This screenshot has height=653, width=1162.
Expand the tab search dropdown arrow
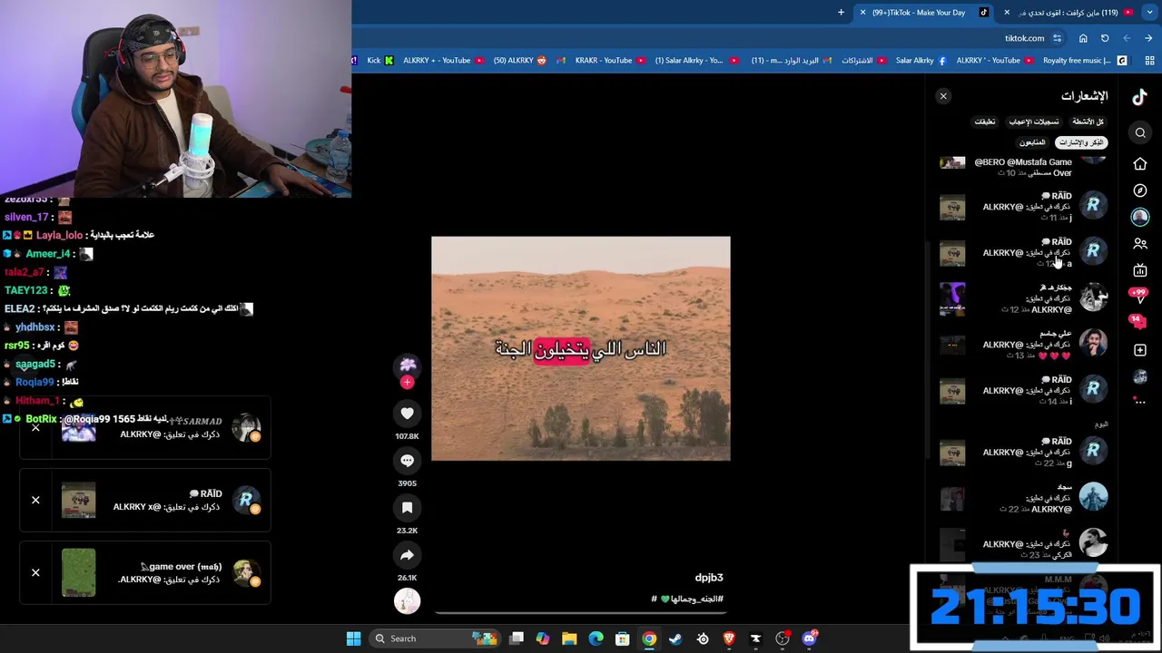click(x=1150, y=13)
